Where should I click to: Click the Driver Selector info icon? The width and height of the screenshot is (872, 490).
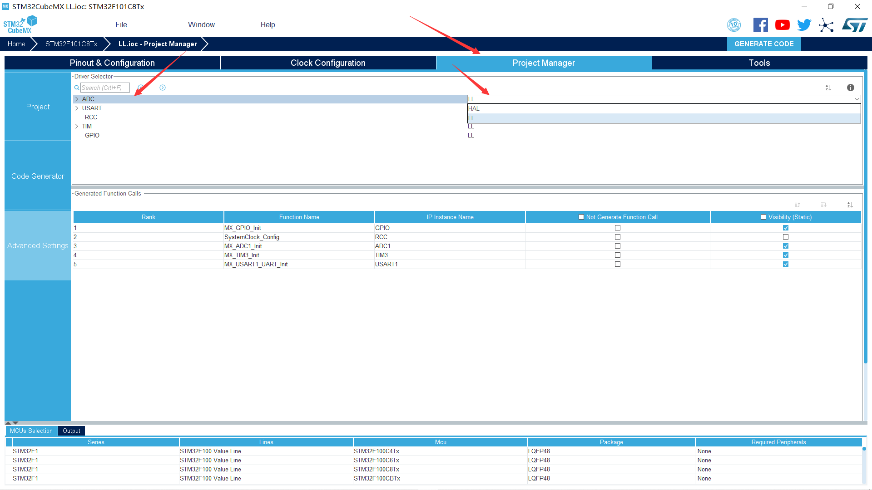tap(850, 88)
